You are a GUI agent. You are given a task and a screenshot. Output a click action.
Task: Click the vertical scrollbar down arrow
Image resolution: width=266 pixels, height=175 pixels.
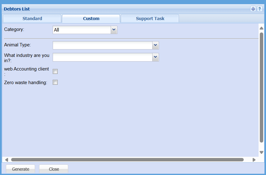click(261, 152)
